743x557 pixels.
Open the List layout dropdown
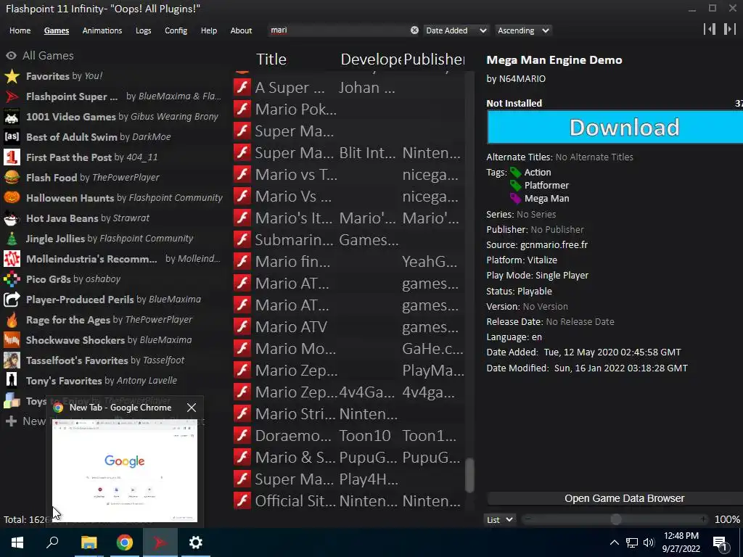point(499,519)
